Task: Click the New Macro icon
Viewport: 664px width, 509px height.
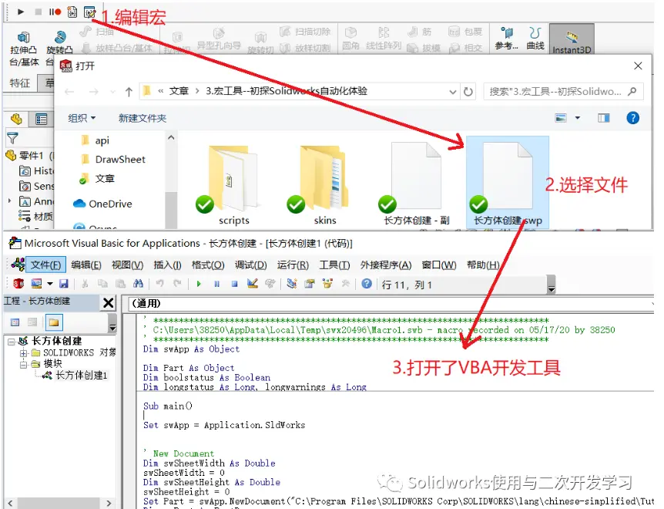Action: [72, 12]
